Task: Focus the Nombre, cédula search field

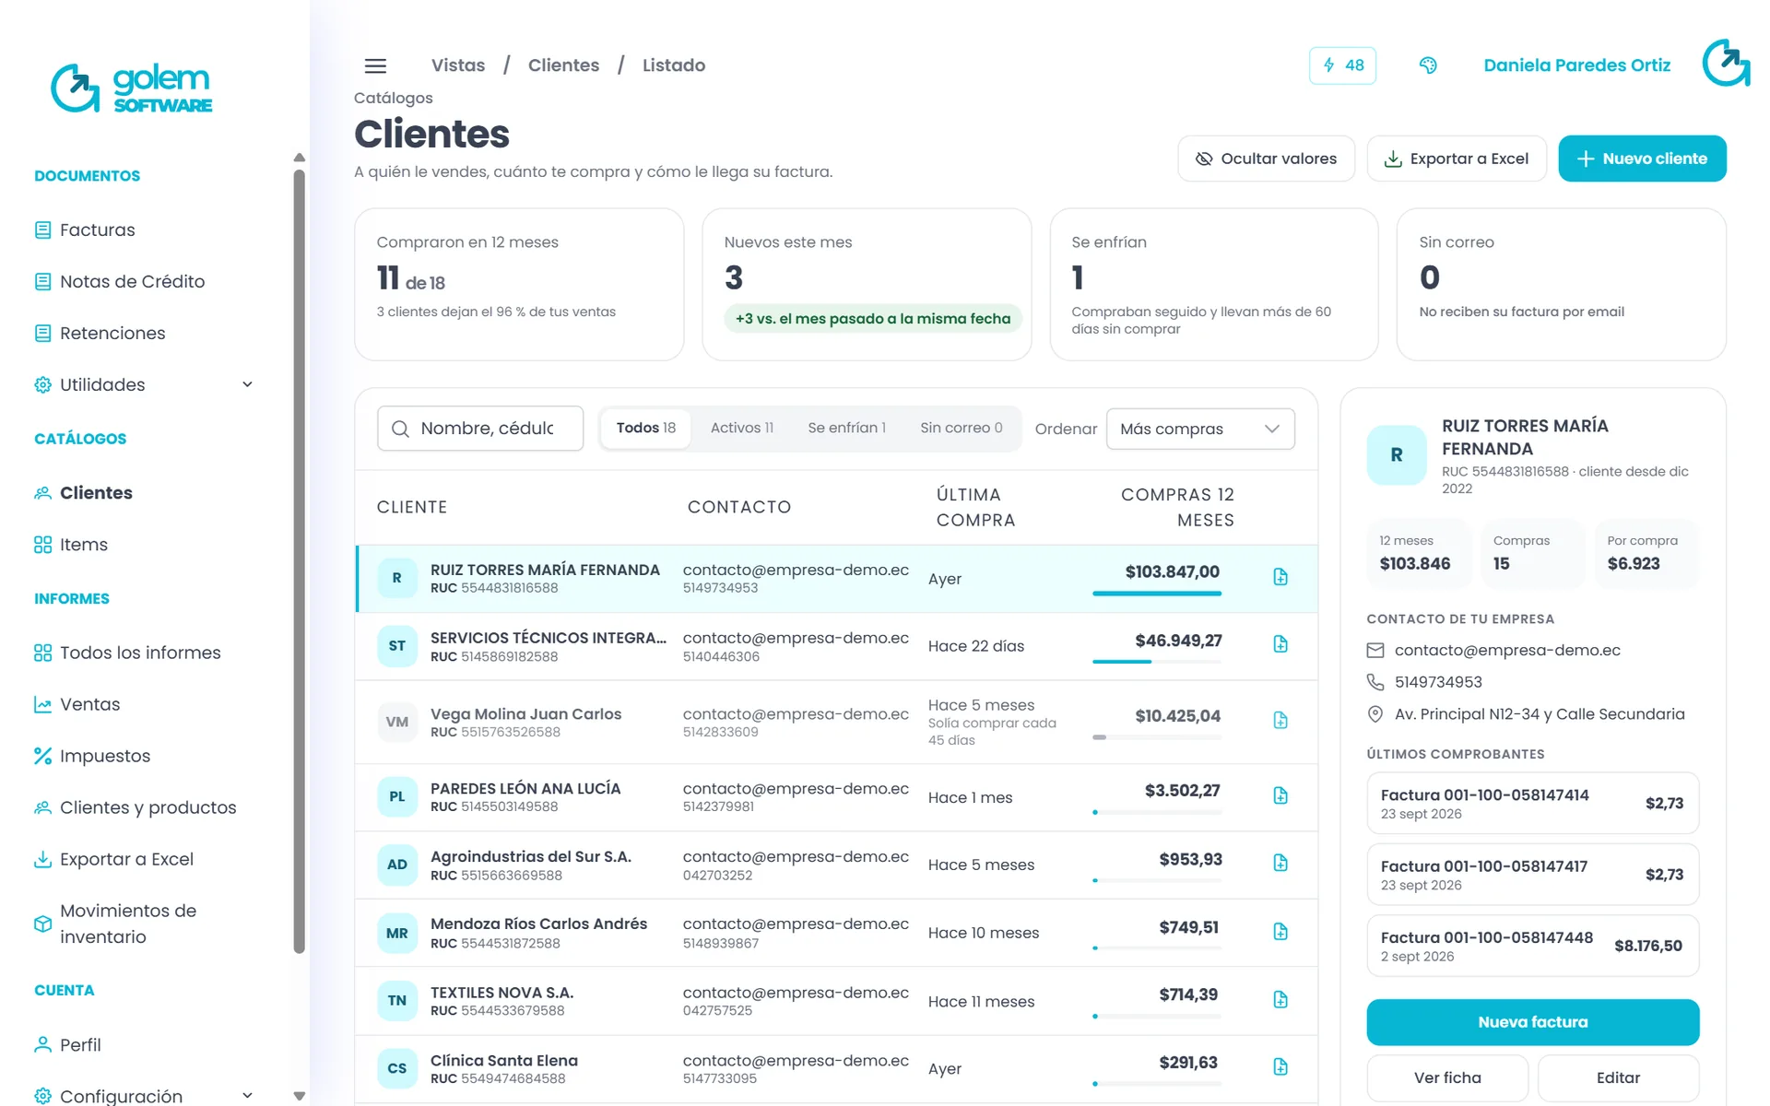Action: [480, 429]
